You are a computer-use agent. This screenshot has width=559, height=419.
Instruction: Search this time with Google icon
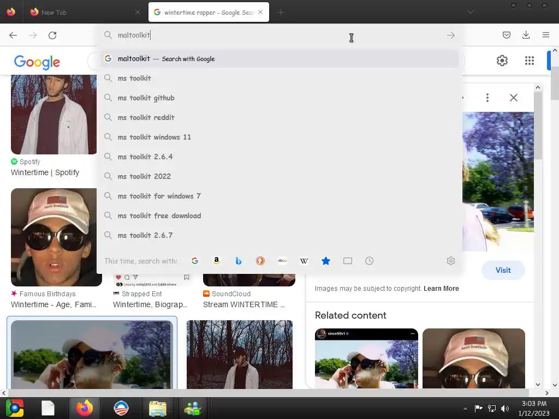click(195, 261)
